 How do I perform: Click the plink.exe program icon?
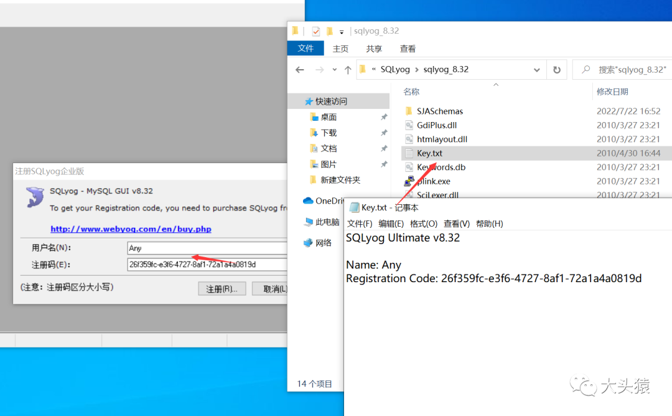[x=409, y=181]
